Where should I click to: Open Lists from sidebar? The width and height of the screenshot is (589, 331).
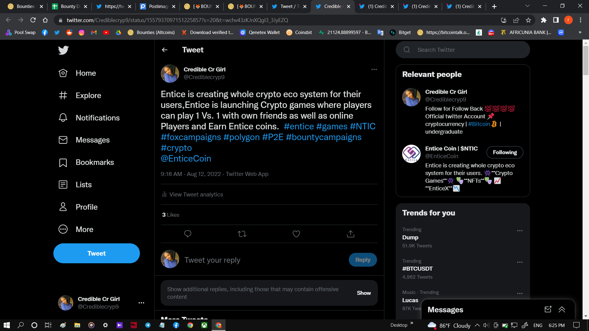(75, 185)
